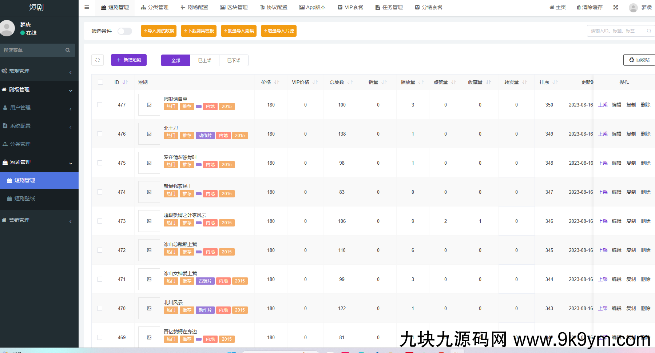
Task: Check the select-all checkbox in table header
Action: 100,82
